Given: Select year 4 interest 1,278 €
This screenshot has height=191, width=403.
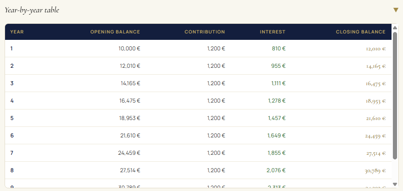Looking at the screenshot, I should (277, 101).
